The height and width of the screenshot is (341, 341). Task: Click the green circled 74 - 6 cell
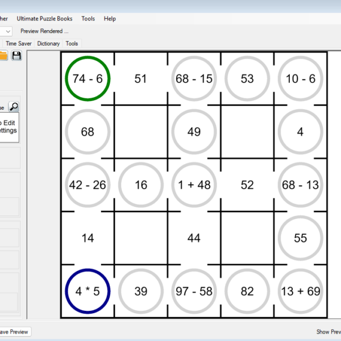click(88, 79)
